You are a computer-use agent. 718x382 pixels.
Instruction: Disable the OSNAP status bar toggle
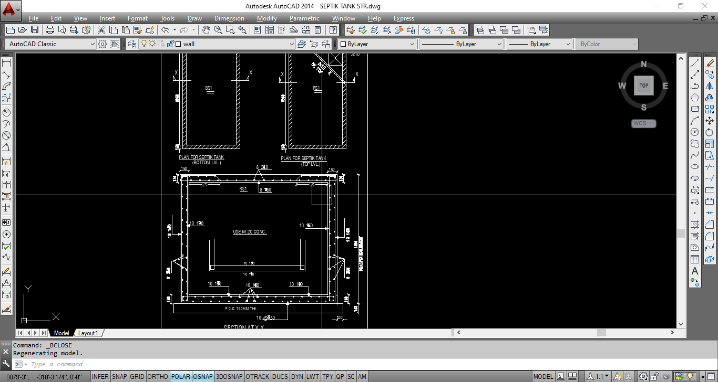pyautogui.click(x=202, y=377)
